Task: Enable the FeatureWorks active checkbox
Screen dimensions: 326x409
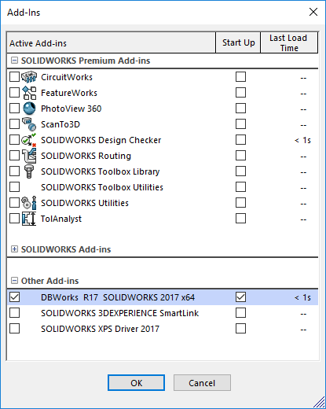Action: tap(14, 93)
